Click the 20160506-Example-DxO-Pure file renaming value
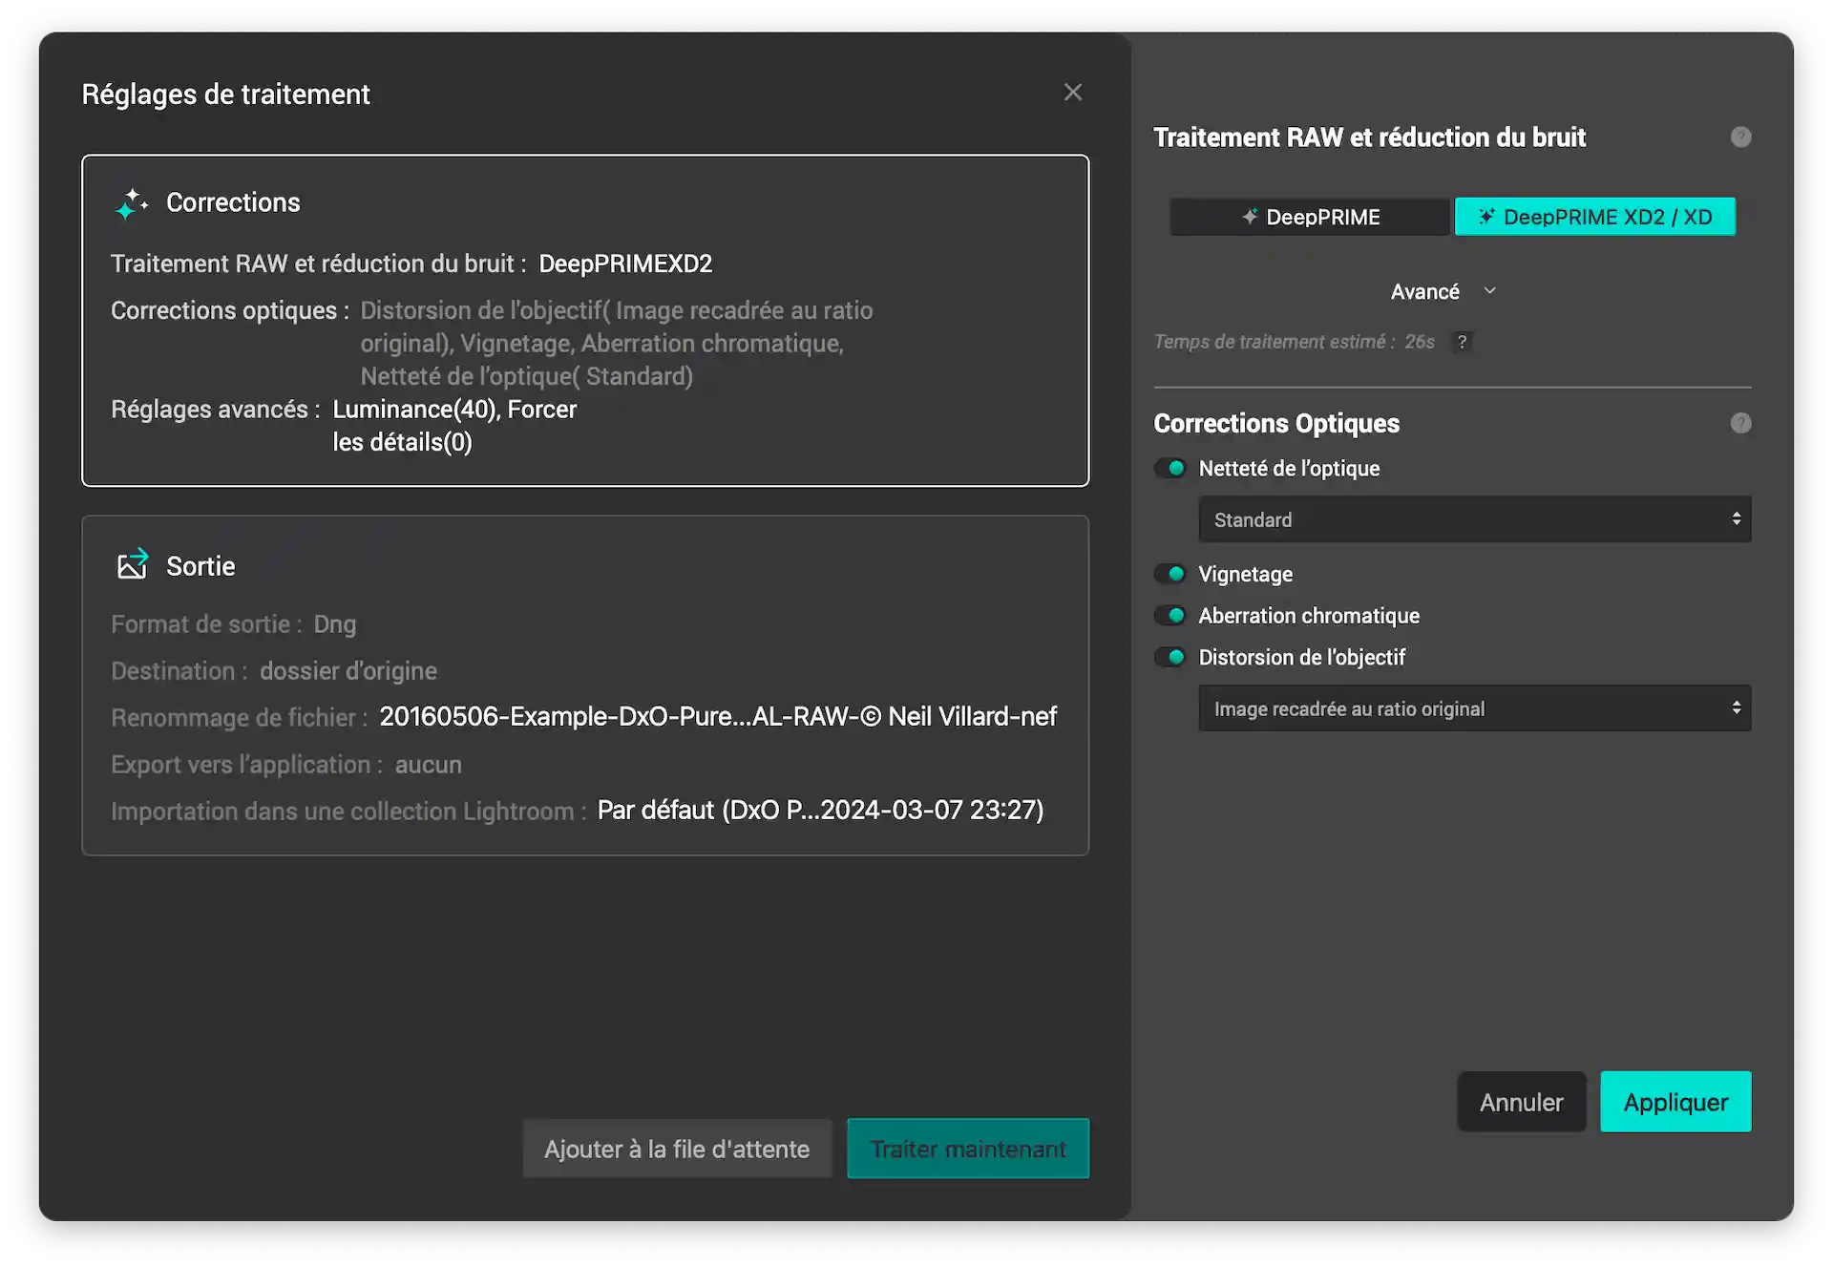 [718, 717]
